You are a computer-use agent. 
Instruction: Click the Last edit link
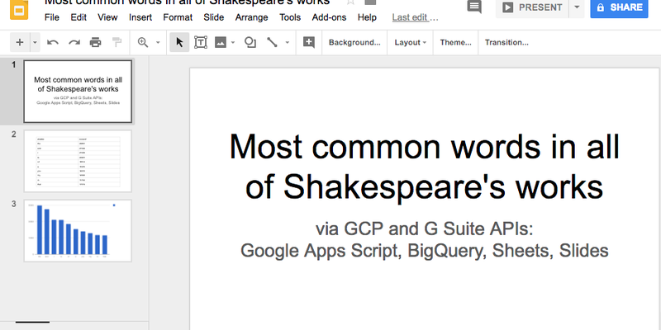coord(416,17)
